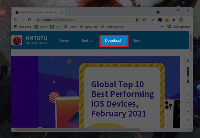Click the purple feather extension icon
The image size is (200, 138).
[153, 20]
